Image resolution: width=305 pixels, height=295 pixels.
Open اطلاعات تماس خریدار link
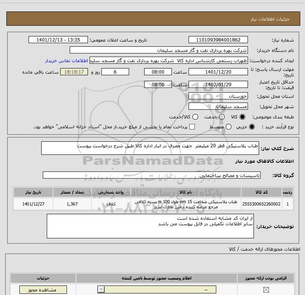tap(67, 61)
